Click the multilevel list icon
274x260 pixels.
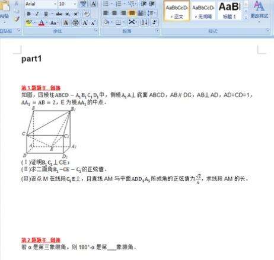coord(132,4)
